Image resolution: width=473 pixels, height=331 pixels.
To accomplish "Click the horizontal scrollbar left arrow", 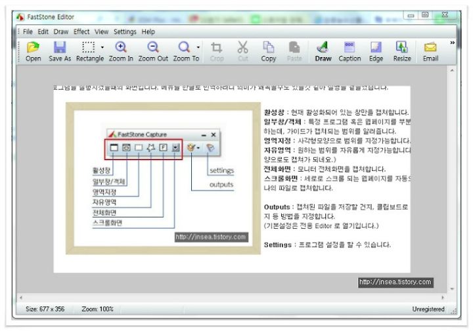I will pyautogui.click(x=21, y=298).
